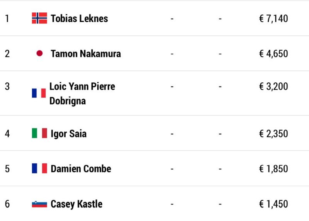309x221 pixels.
Task: Click the Italy flag icon beside Igor Saia
Action: pos(39,133)
